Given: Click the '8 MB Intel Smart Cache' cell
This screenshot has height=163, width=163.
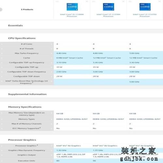Looking at the screenshot, I should [70, 58].
